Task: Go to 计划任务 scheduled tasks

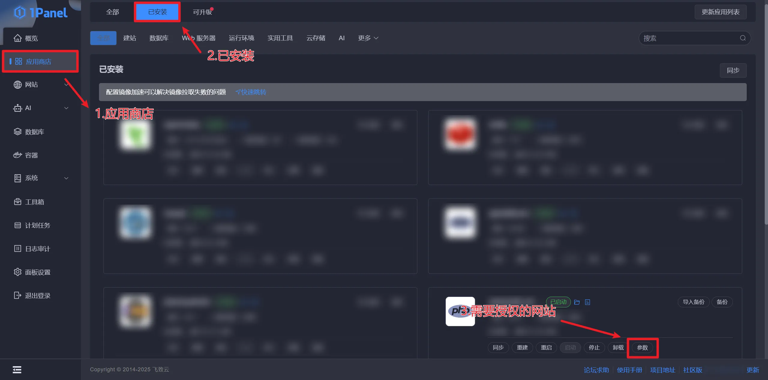Action: coord(37,225)
